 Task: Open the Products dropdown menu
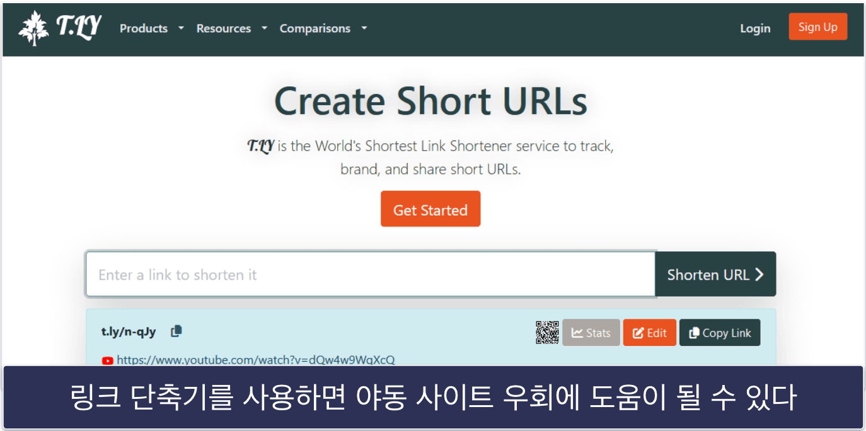[x=152, y=28]
